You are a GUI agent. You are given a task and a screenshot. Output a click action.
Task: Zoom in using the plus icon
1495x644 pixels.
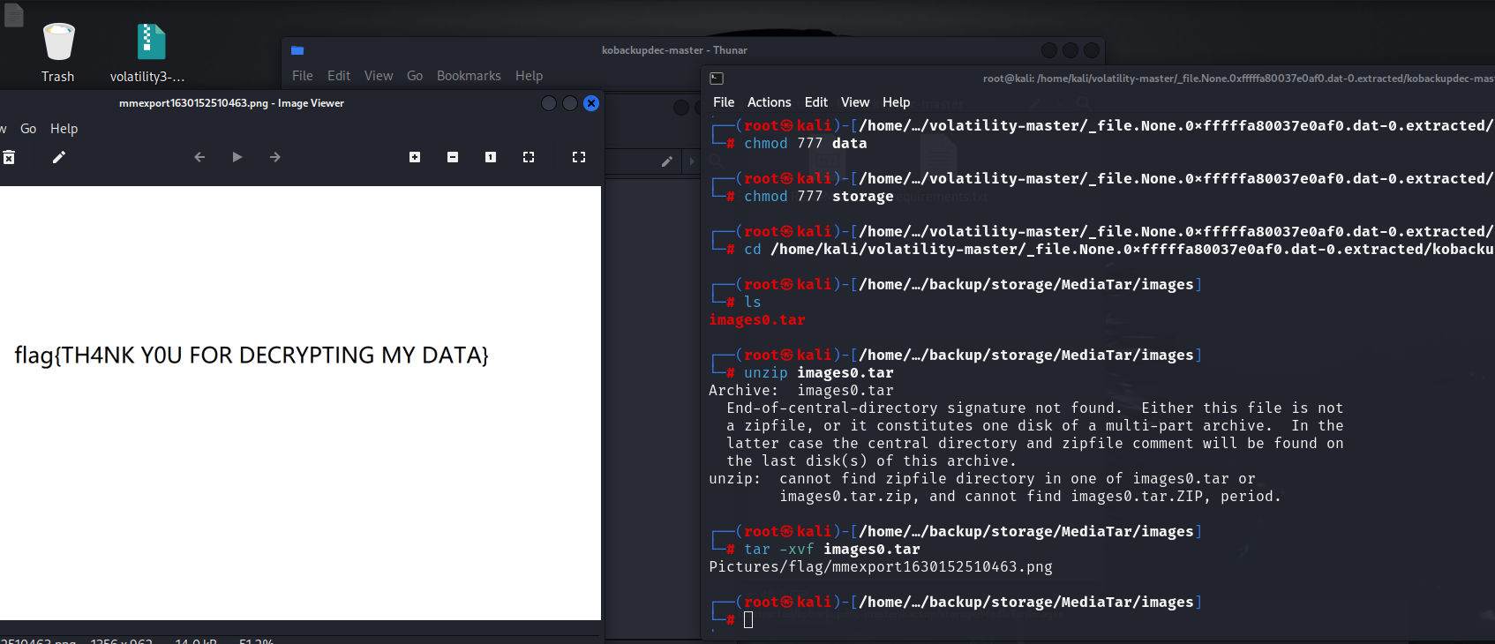(x=415, y=157)
